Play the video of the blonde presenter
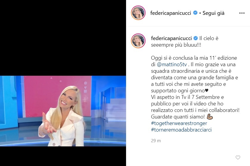 [63, 111]
